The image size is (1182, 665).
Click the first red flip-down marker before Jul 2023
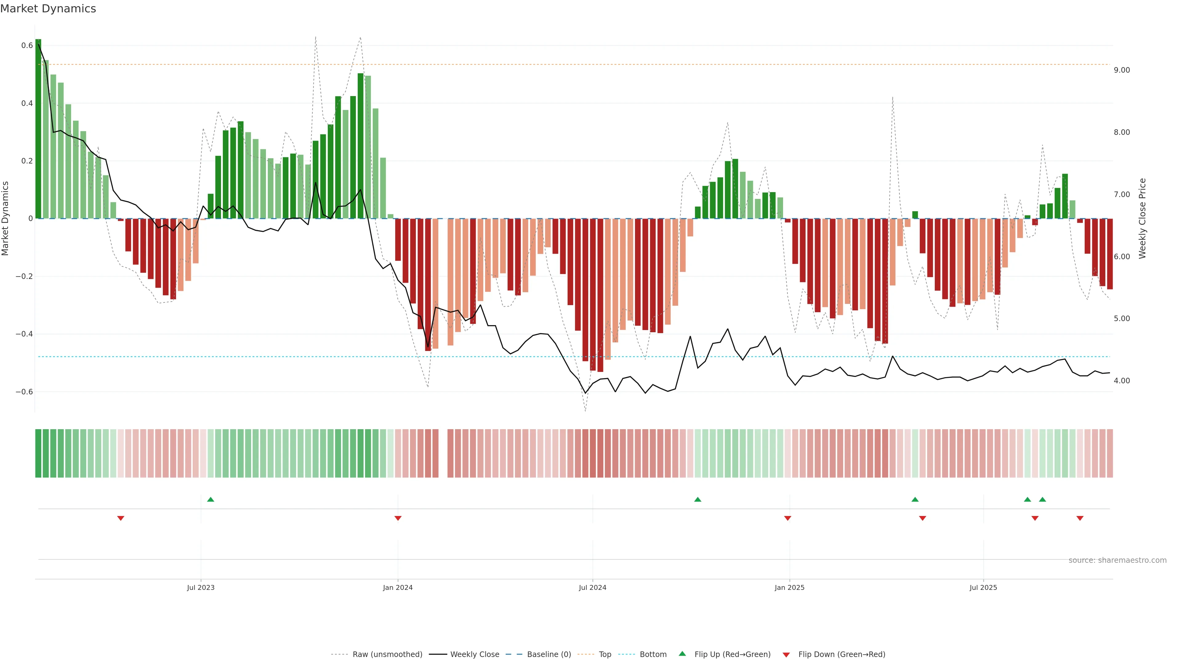121,518
